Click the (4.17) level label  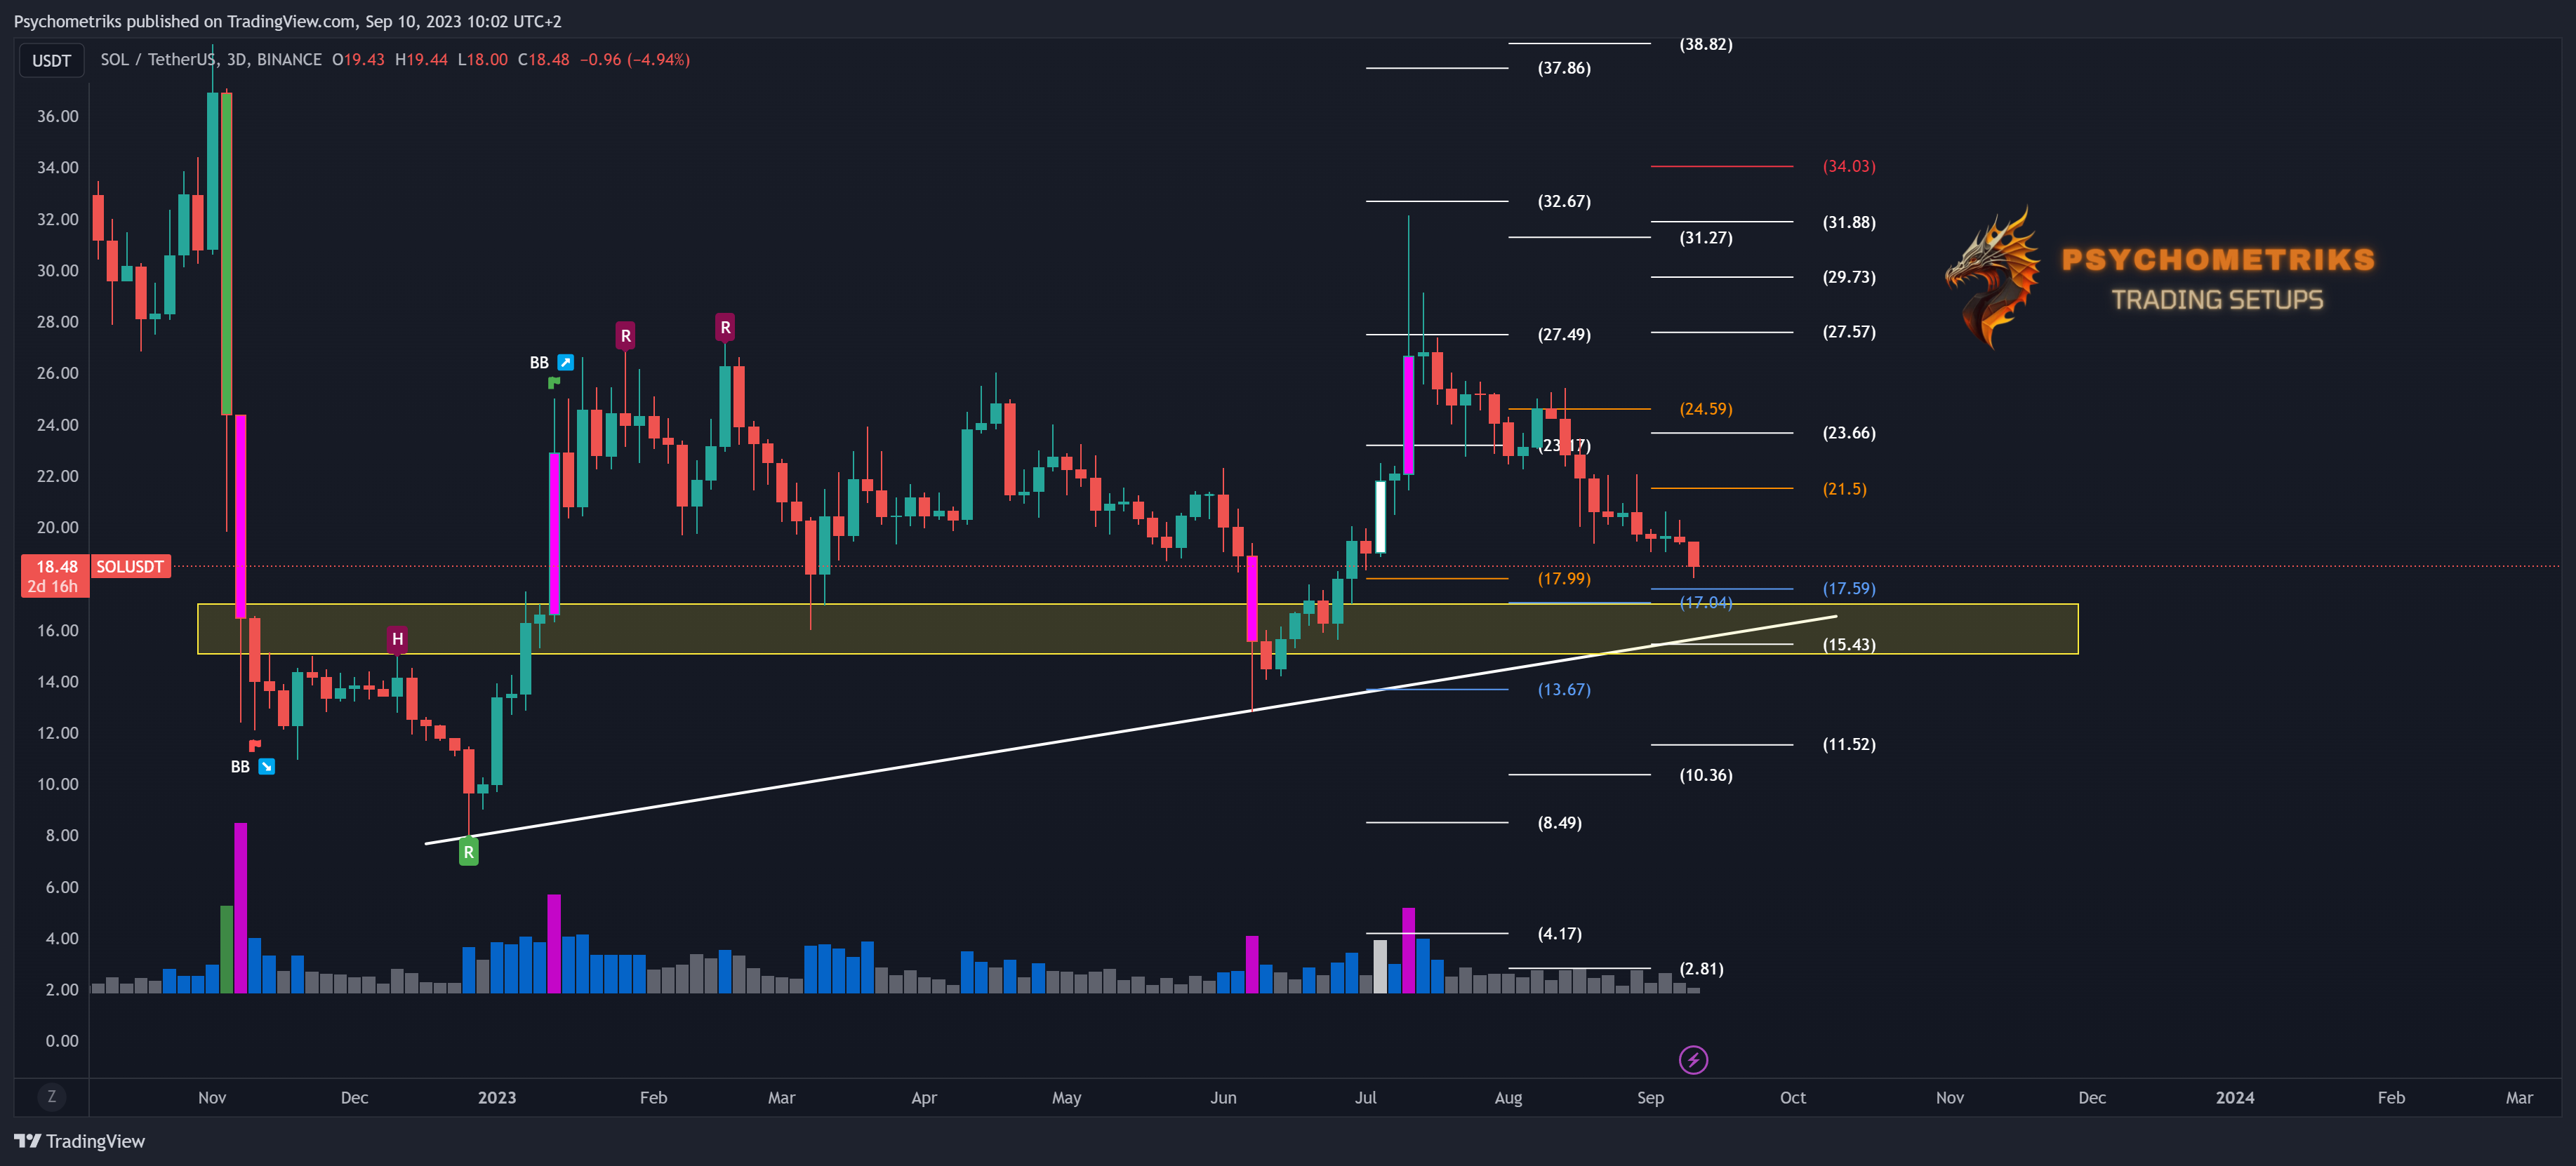(x=1559, y=934)
